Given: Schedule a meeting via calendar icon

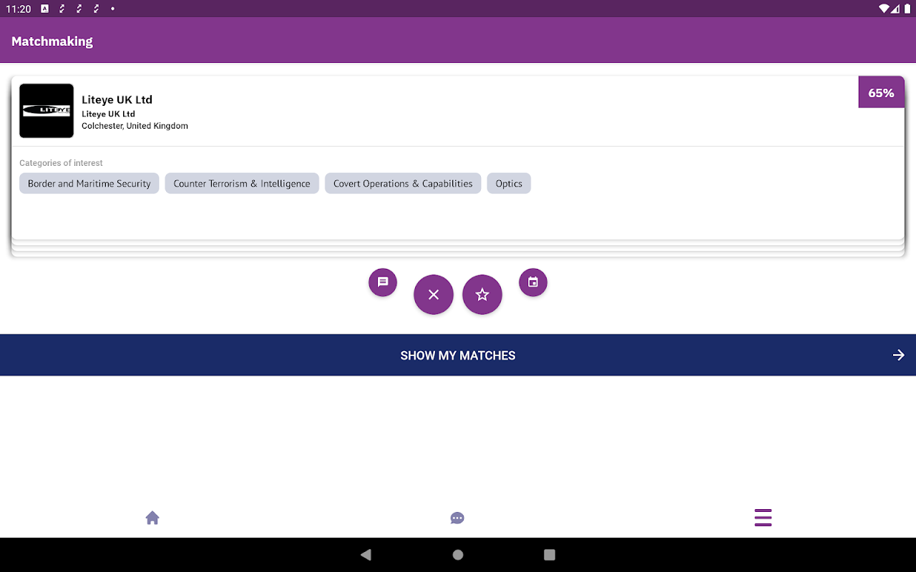Looking at the screenshot, I should tap(533, 282).
